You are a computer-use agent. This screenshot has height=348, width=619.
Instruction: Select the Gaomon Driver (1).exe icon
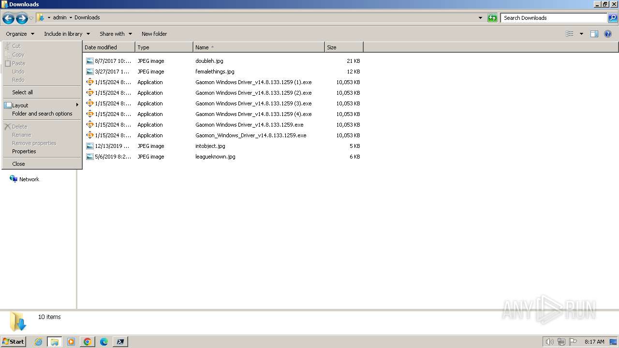tap(90, 82)
